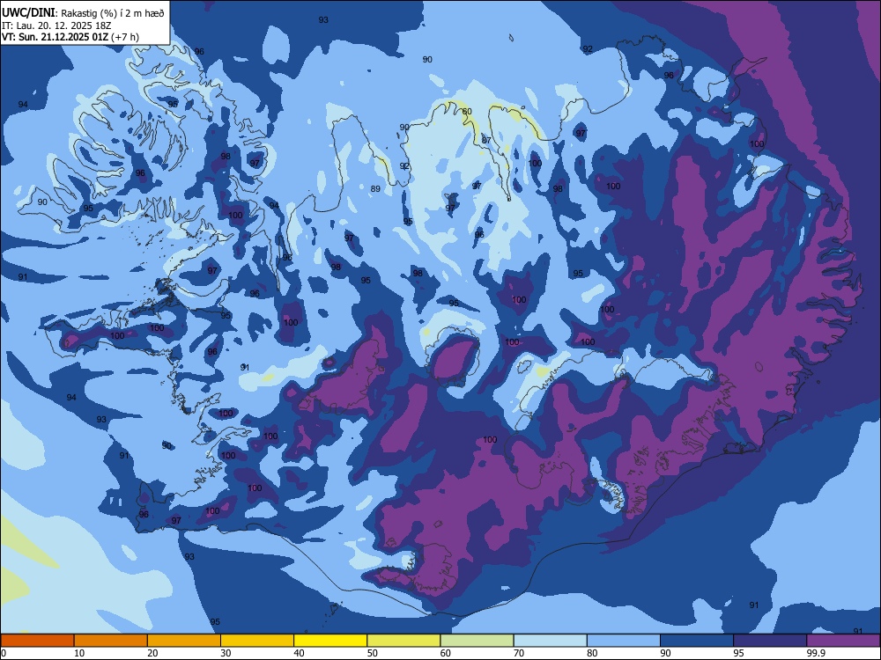Click the '80' legend tick label
Image resolution: width=881 pixels, height=660 pixels.
click(x=592, y=653)
